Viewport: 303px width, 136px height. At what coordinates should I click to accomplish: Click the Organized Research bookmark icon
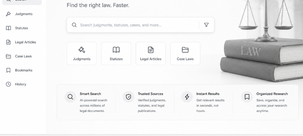click(x=247, y=97)
